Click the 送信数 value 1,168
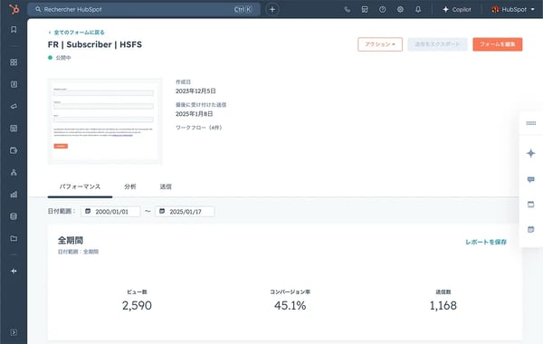The width and height of the screenshot is (543, 344). tap(443, 306)
